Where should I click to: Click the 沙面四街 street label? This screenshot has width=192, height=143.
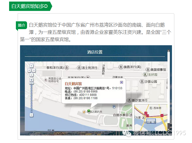point(103,69)
